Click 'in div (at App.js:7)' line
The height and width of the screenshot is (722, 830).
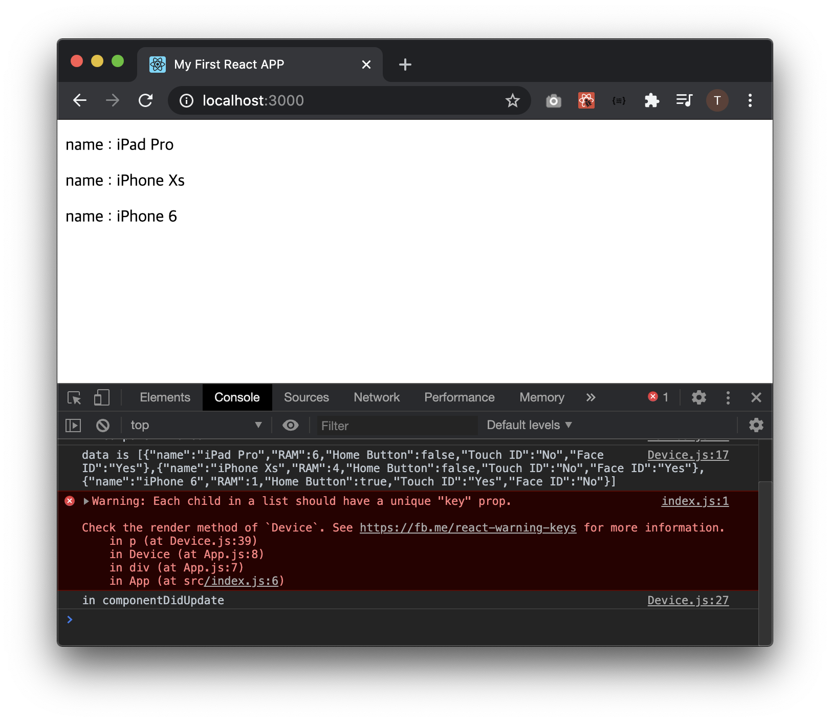coord(177,567)
